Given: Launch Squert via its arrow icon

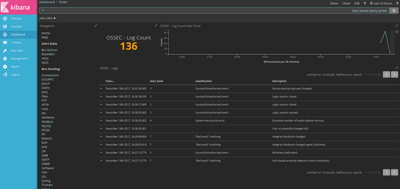Looking at the screenshot, I should point(5,67).
